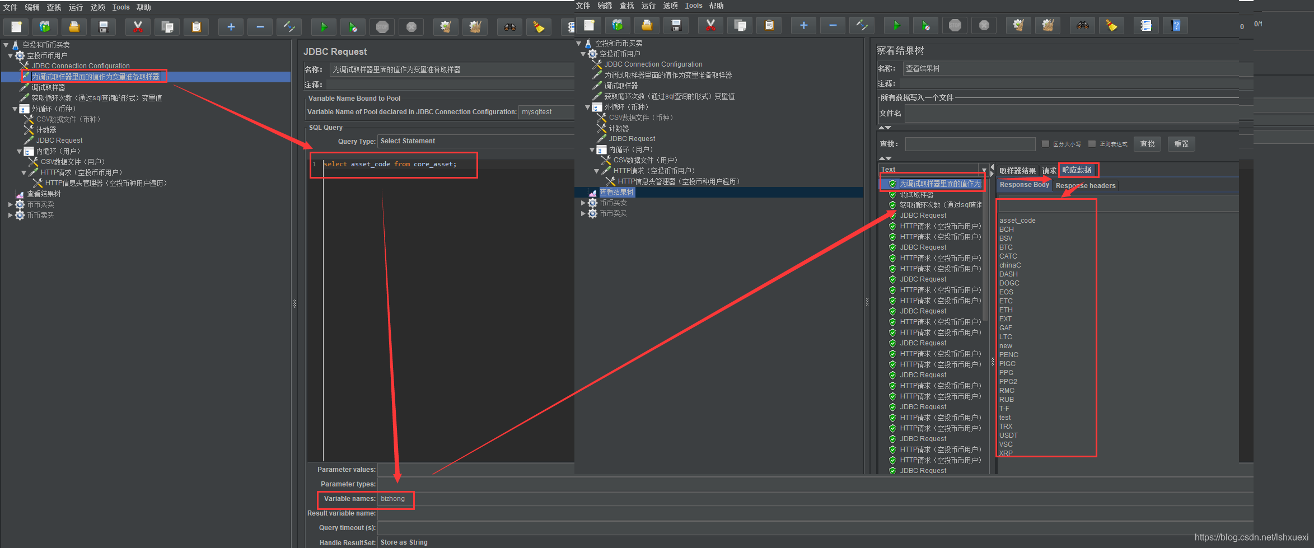Toggle the 正则表达式 checkbox
Image resolution: width=1314 pixels, height=548 pixels.
(x=1092, y=144)
